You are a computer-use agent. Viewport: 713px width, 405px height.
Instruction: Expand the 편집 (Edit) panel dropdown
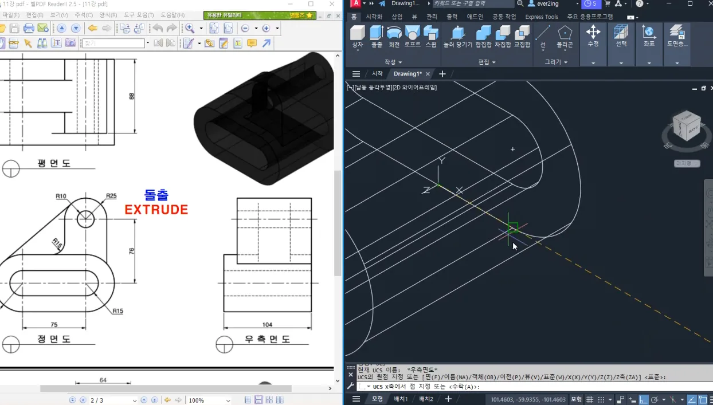tap(487, 62)
